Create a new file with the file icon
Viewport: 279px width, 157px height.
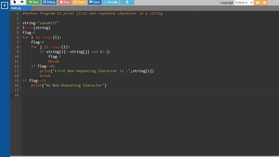point(14,2)
